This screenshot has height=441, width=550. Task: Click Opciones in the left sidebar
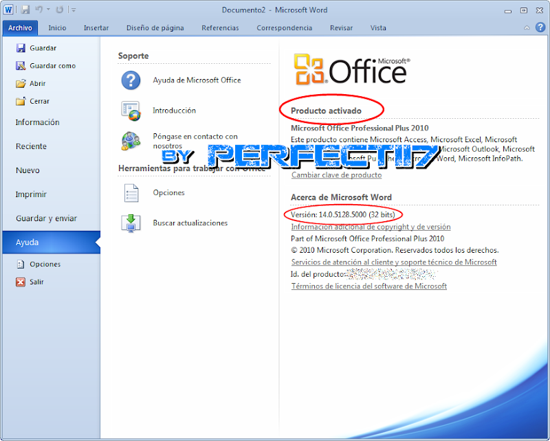coord(45,264)
